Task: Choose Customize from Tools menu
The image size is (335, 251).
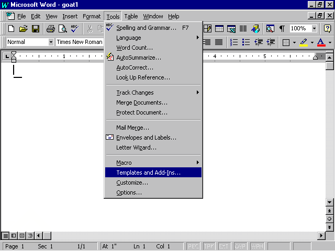Action: (153, 182)
